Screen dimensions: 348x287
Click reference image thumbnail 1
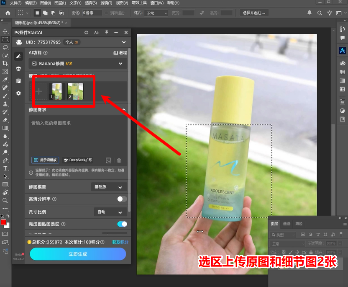point(57,91)
